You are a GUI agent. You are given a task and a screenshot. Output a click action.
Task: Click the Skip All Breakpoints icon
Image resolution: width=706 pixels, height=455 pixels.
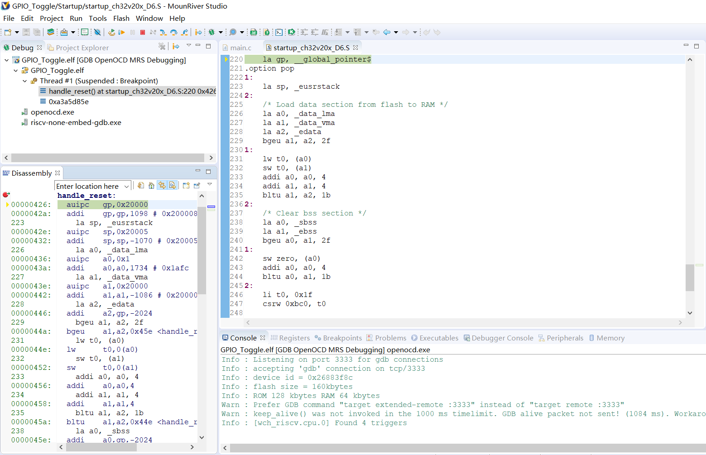pos(97,32)
